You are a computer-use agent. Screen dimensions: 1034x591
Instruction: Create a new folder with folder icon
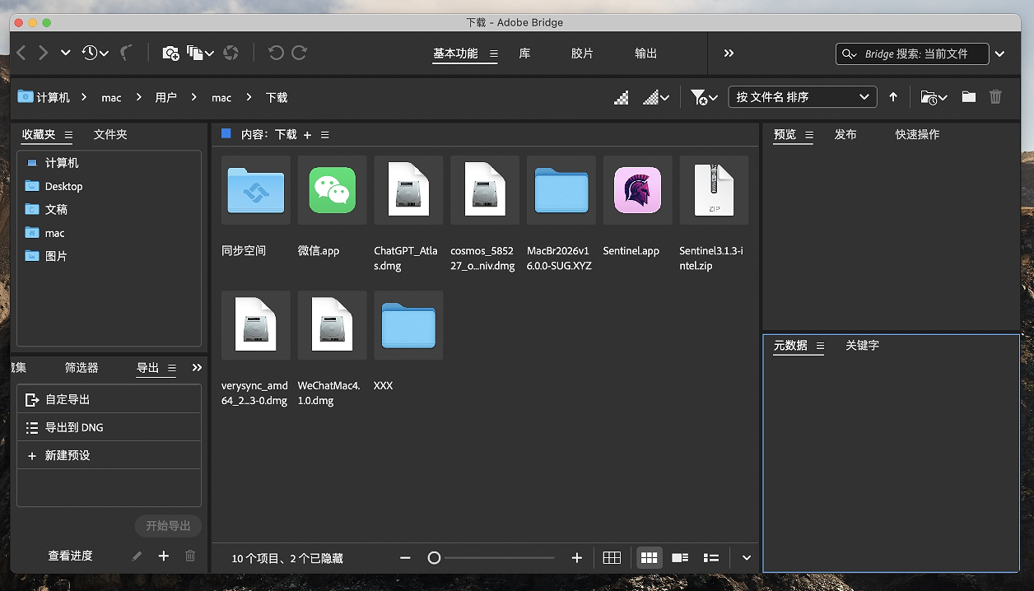[x=969, y=97]
